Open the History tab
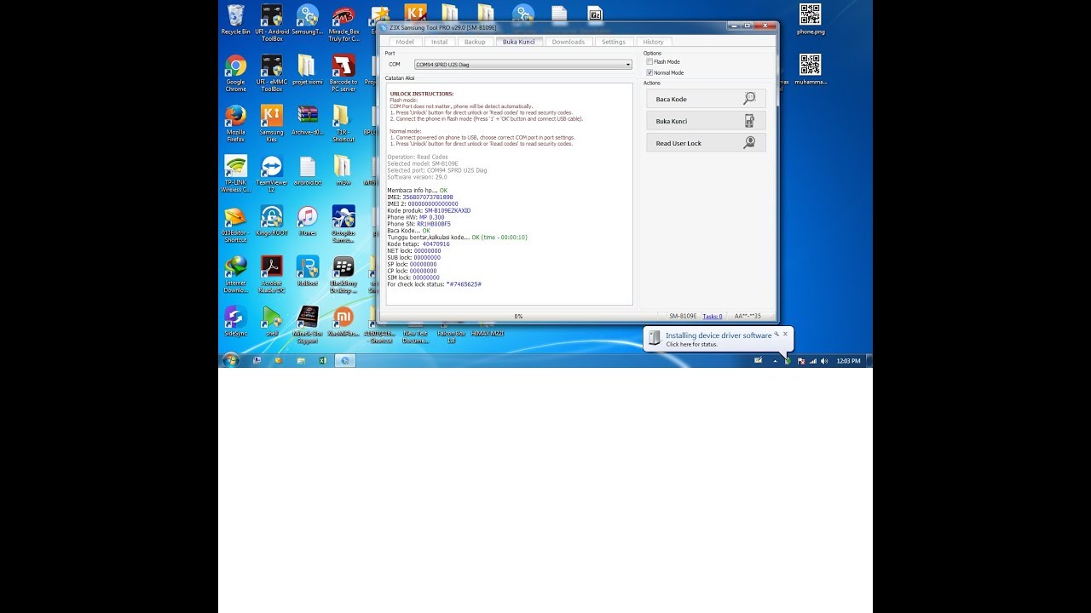 coord(654,42)
